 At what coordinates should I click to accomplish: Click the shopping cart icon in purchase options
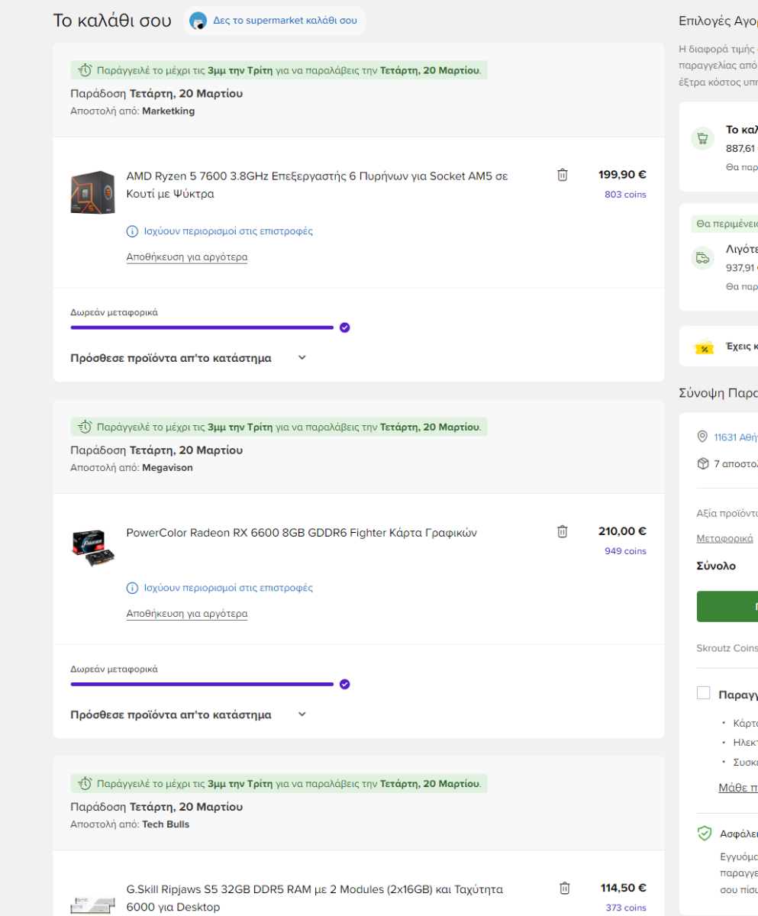click(x=702, y=139)
